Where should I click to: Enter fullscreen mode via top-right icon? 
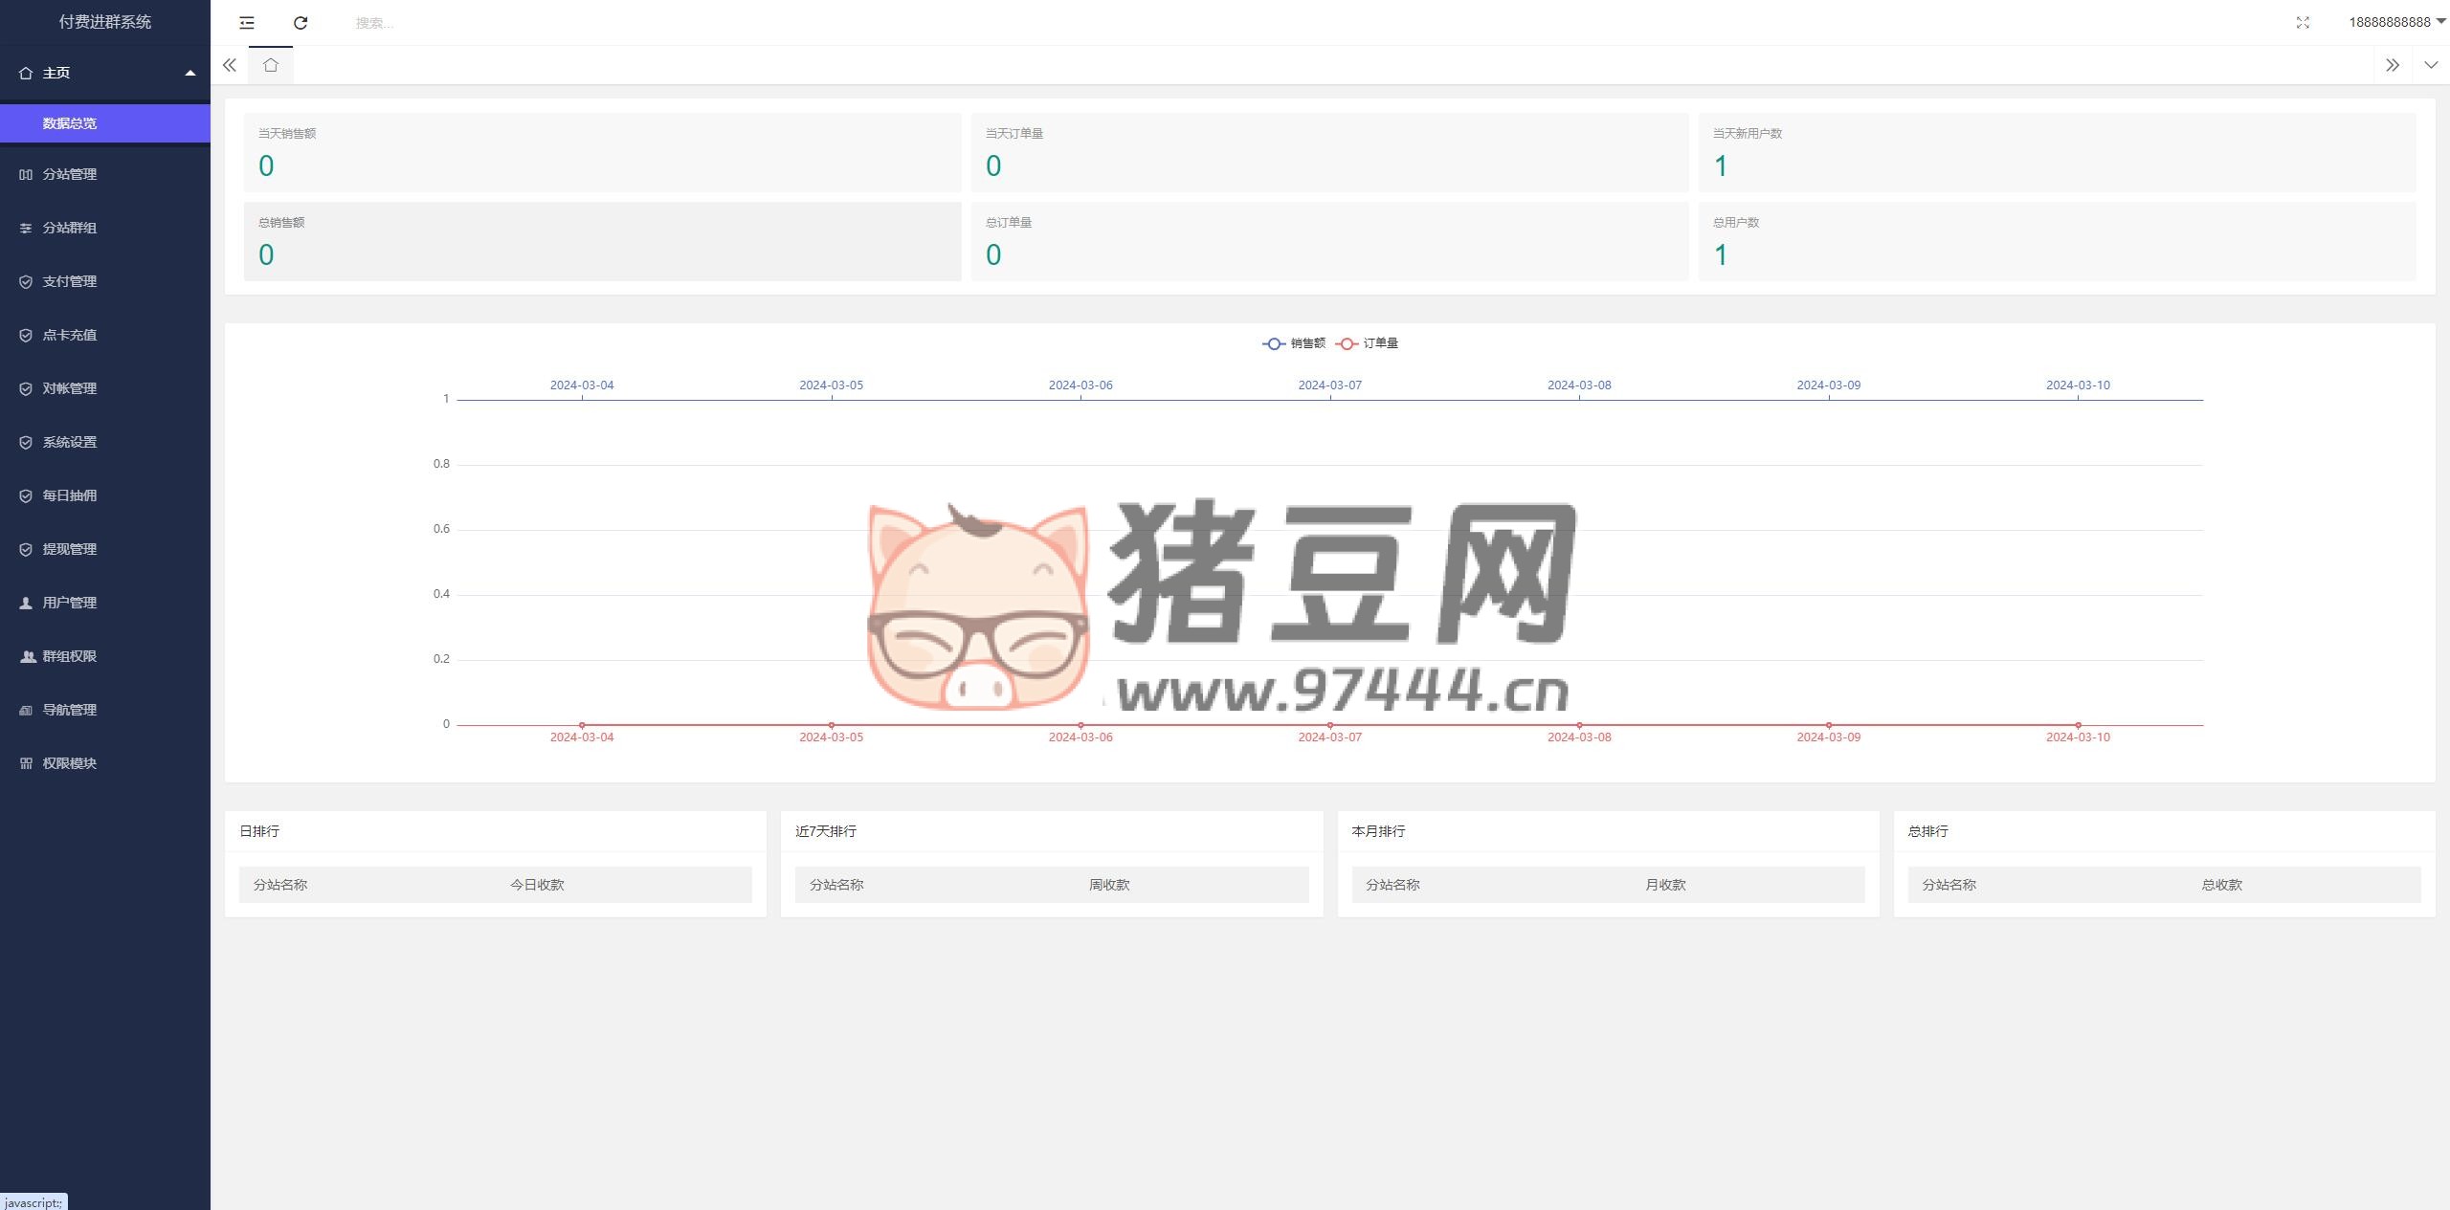click(x=2303, y=22)
